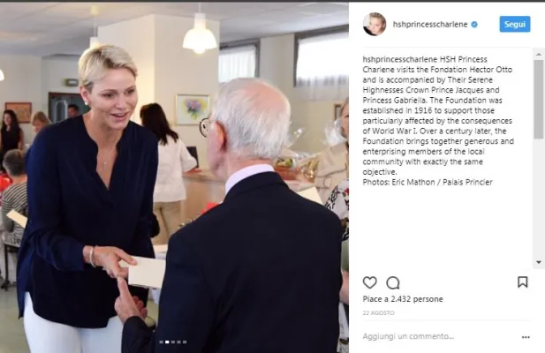Click the verified badge next to hshprincesscharlene
Image resolution: width=545 pixels, height=353 pixels.
pyautogui.click(x=474, y=25)
